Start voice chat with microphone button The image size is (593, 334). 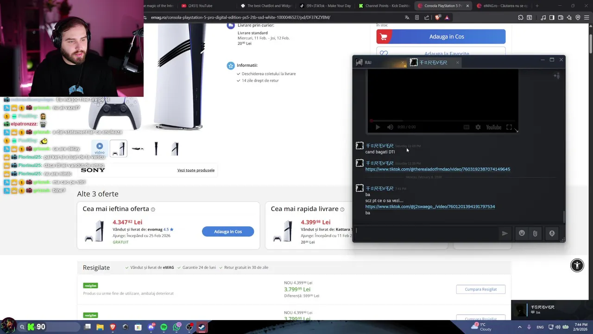click(x=552, y=233)
